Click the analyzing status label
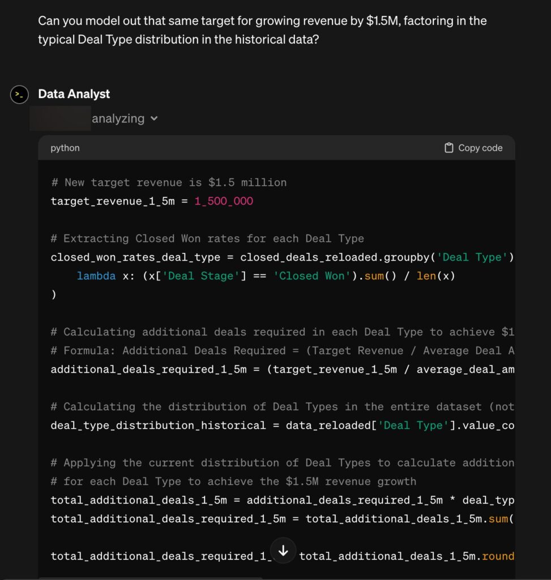 coord(118,119)
